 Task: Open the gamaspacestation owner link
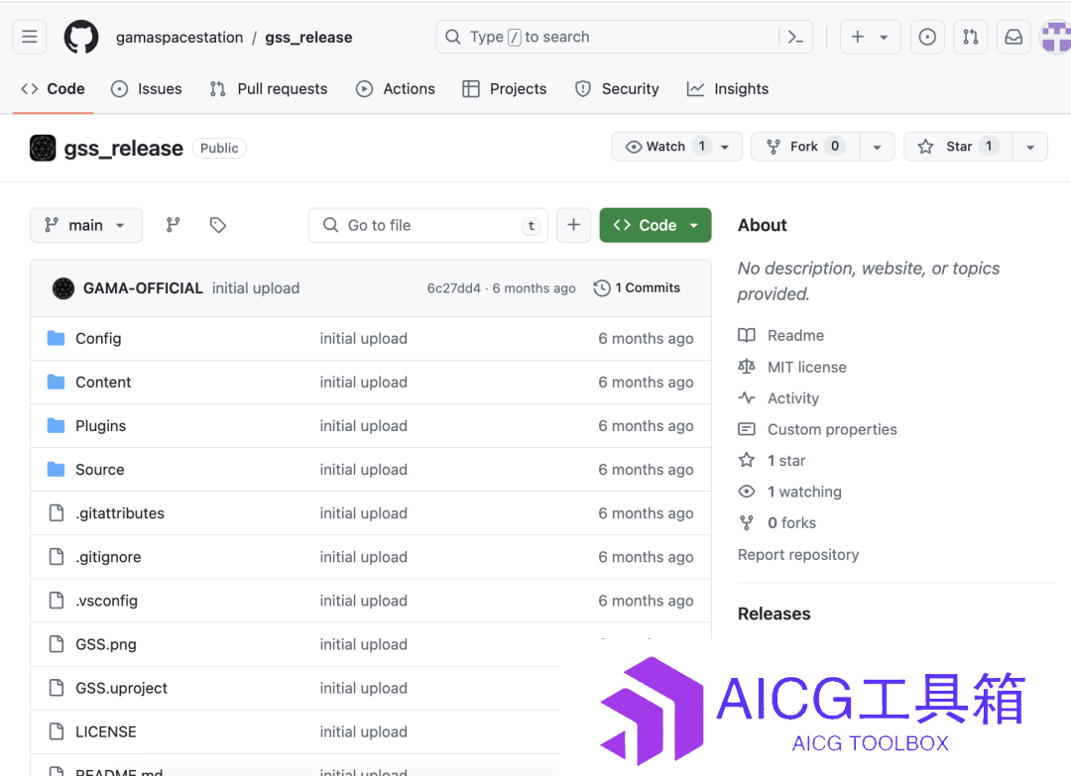point(179,38)
